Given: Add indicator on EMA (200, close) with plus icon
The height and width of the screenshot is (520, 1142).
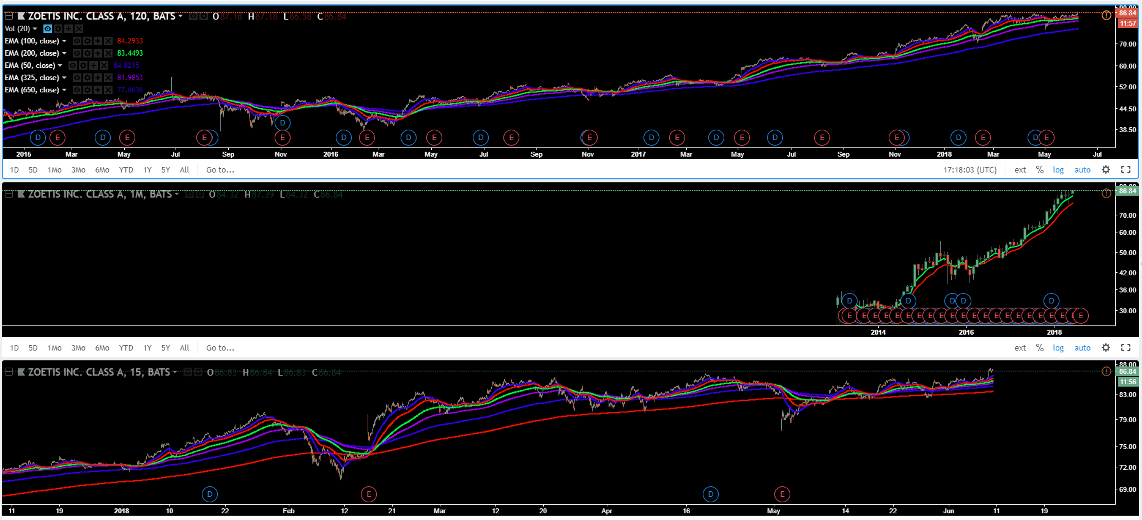Looking at the screenshot, I should point(98,53).
